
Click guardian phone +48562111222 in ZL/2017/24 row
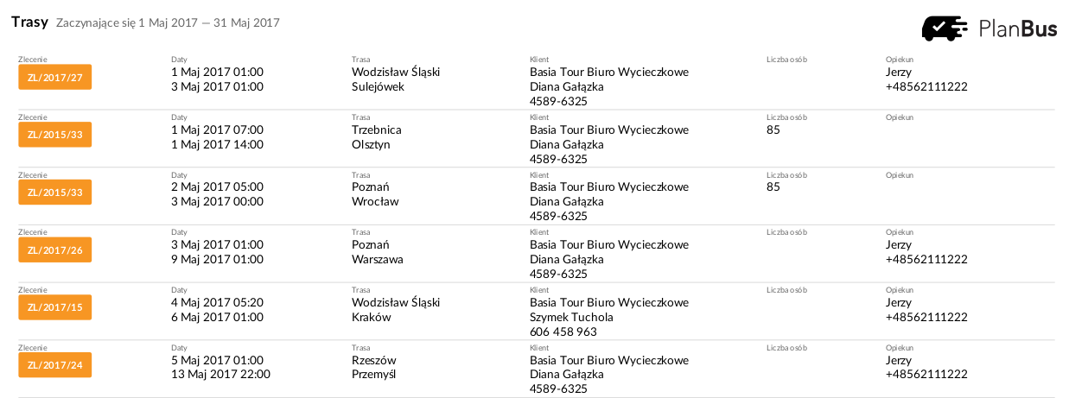pyautogui.click(x=926, y=375)
